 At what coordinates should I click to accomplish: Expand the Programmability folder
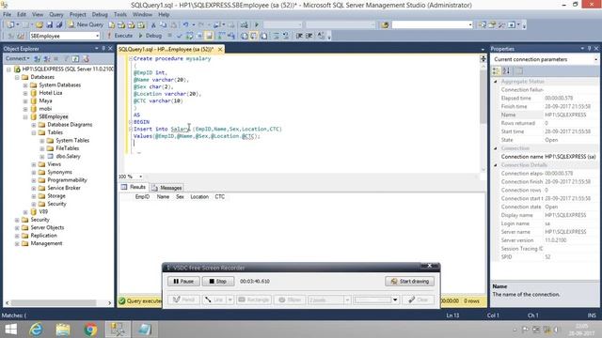click(34, 180)
